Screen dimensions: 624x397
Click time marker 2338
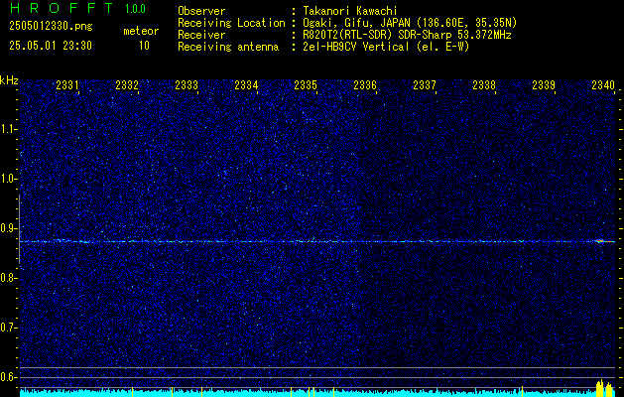click(484, 84)
